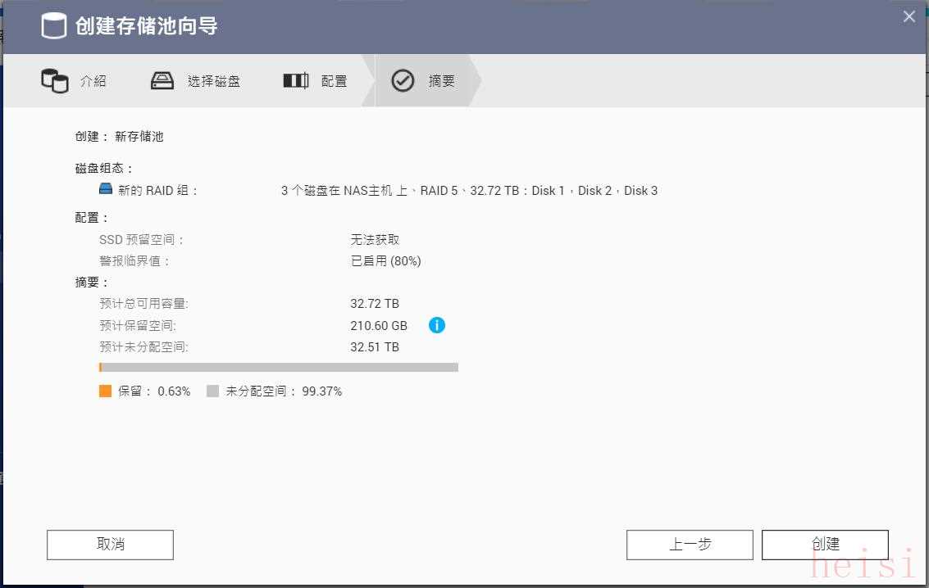This screenshot has height=588, width=929.
Task: Click the storage pool cylinder icon in title bar
Action: click(x=54, y=26)
